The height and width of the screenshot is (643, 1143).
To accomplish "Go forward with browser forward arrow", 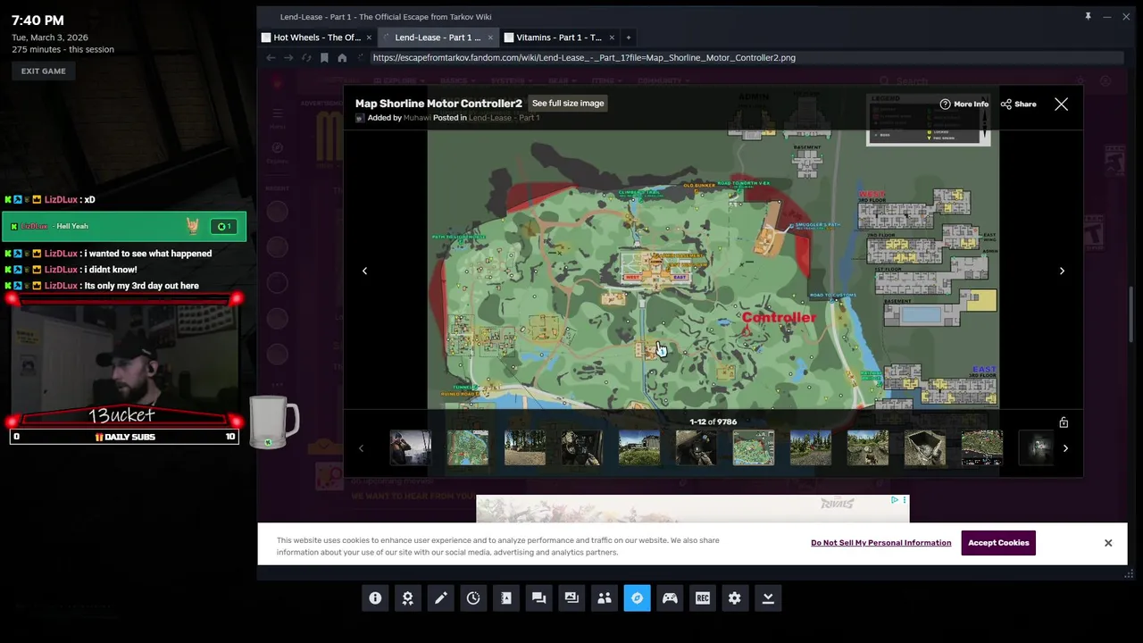I will pyautogui.click(x=288, y=58).
